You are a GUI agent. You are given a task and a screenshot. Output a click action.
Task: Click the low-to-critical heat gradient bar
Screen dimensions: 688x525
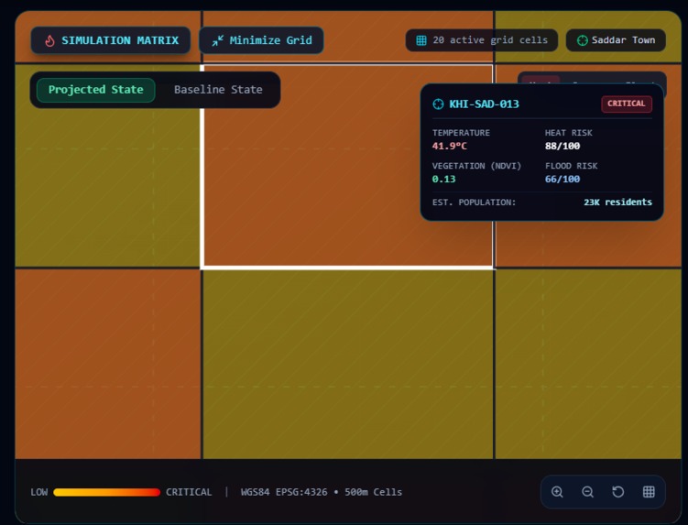click(106, 492)
